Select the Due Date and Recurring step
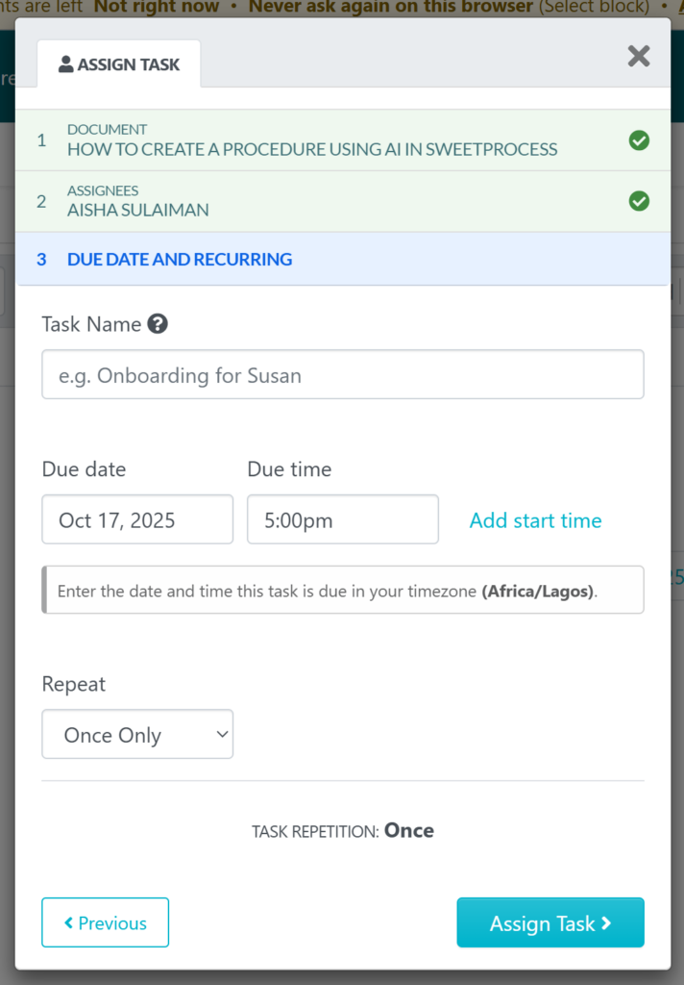 (180, 259)
